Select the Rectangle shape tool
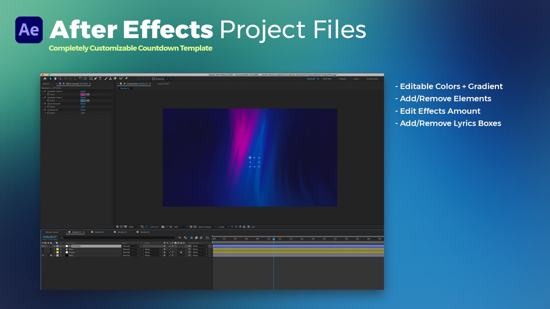Image resolution: width=550 pixels, height=309 pixels. coord(91,79)
